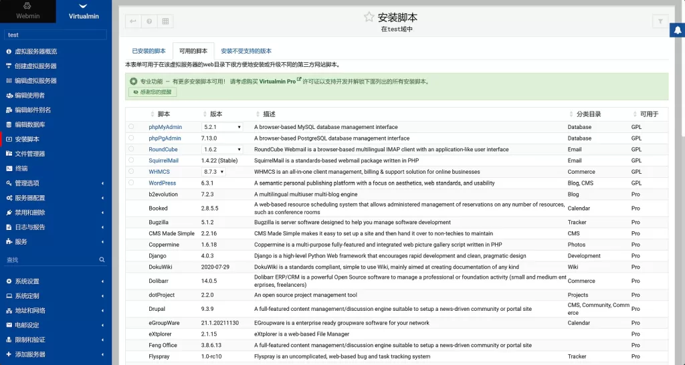685x365 pixels.
Task: Open the RoundCube script link
Action: 163,149
